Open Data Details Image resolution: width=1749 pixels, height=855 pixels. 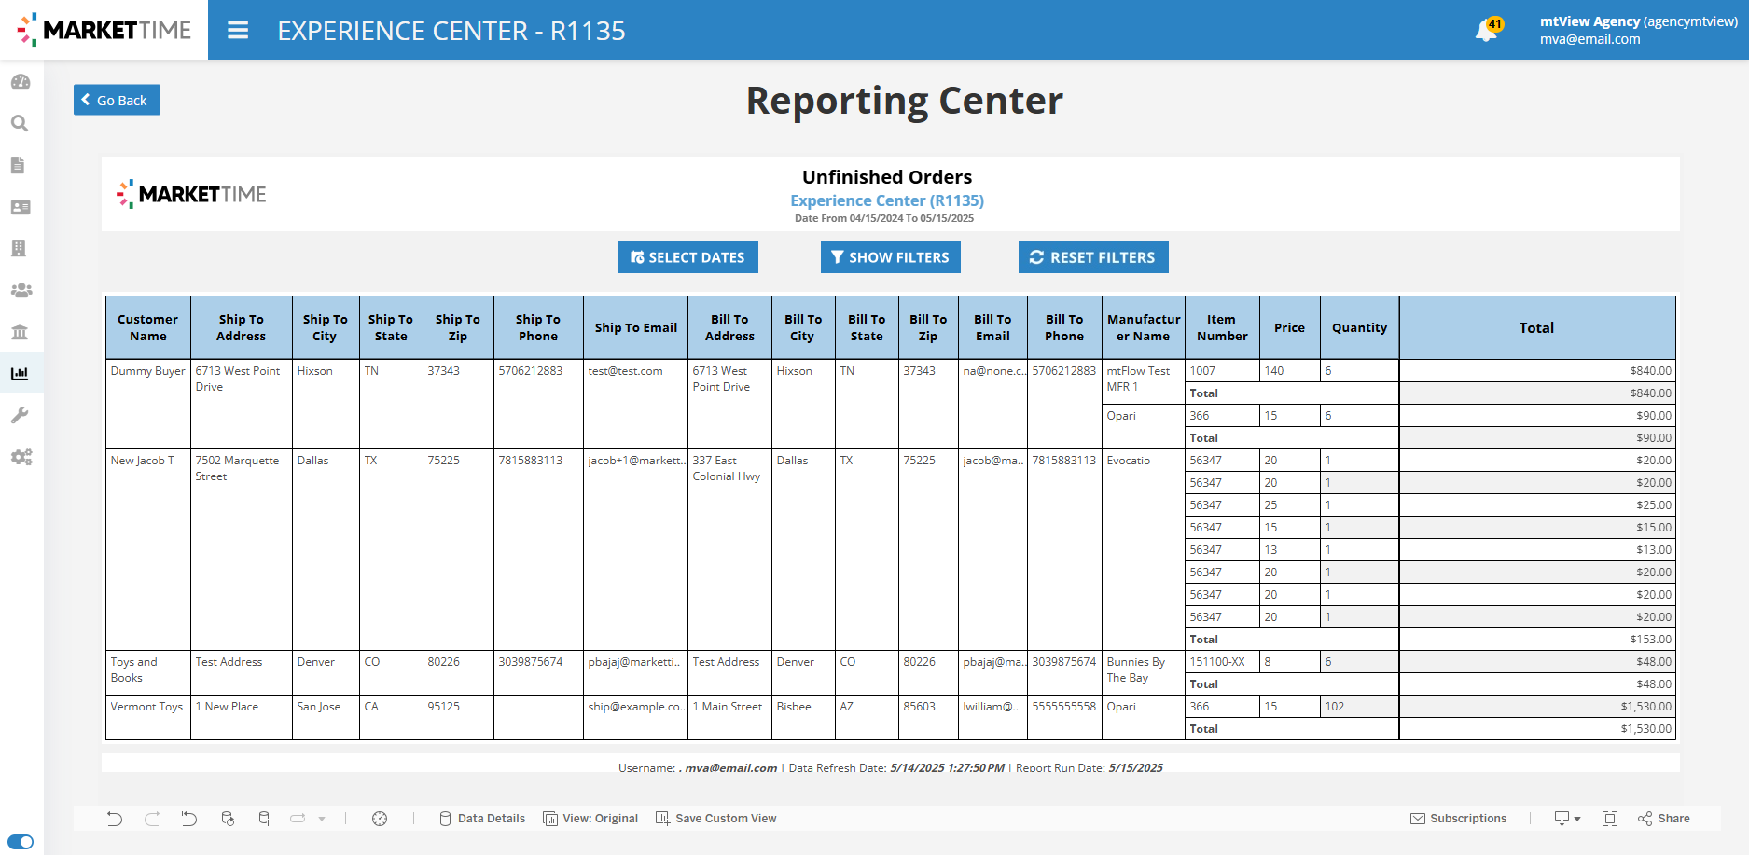pos(482,819)
